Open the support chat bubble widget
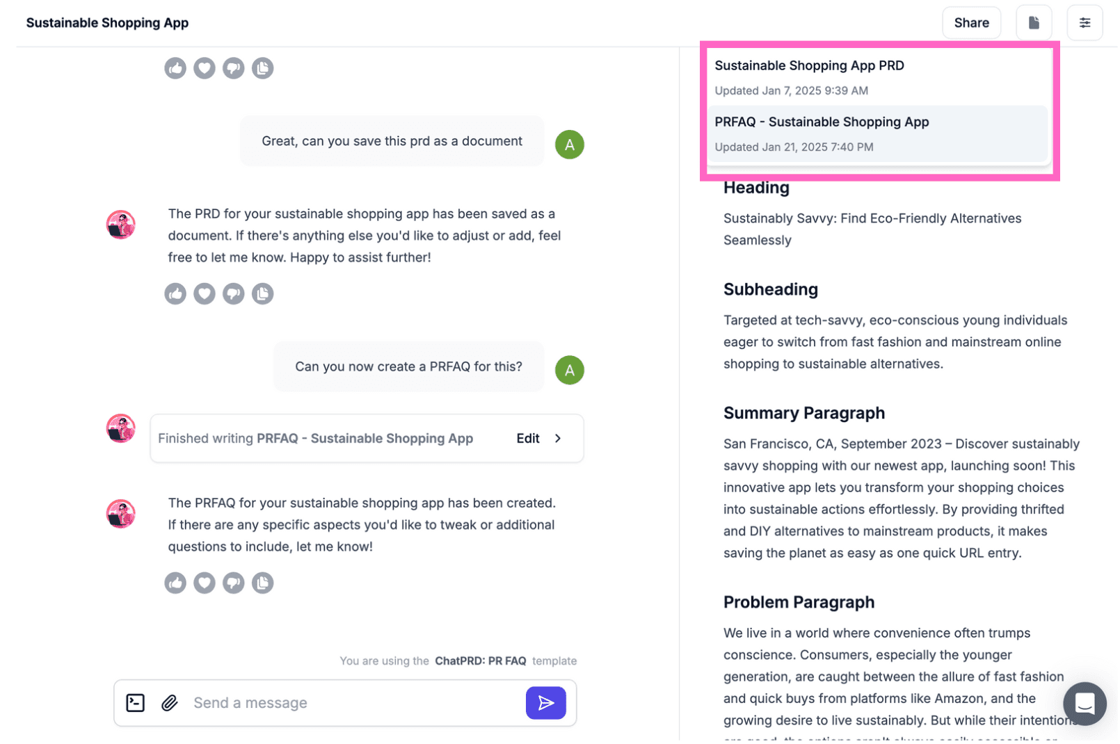The height and width of the screenshot is (744, 1120). click(x=1084, y=704)
